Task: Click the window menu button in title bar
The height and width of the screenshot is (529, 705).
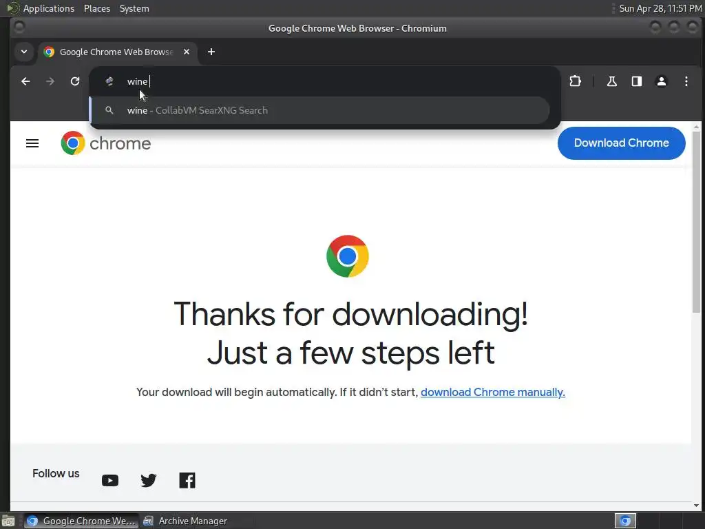Action: tap(19, 28)
